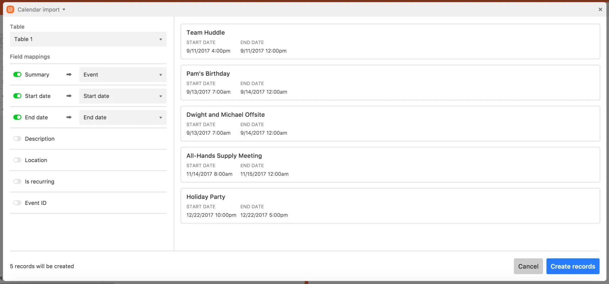609x284 pixels.
Task: Open the Start date target field dropdown
Action: [x=123, y=96]
